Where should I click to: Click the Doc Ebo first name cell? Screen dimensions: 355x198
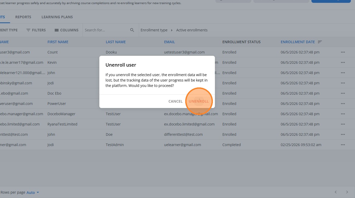click(54, 93)
